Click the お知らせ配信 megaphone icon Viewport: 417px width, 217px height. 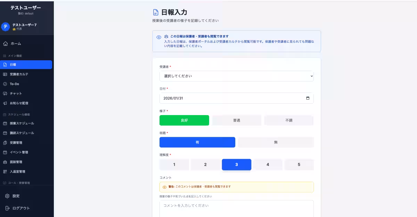coord(6,103)
